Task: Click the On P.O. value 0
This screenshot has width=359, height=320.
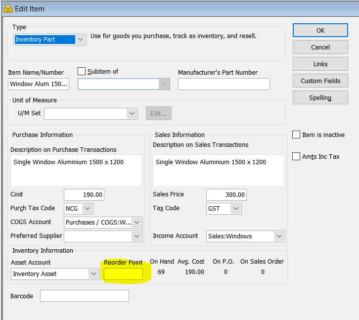Action: pyautogui.click(x=225, y=272)
